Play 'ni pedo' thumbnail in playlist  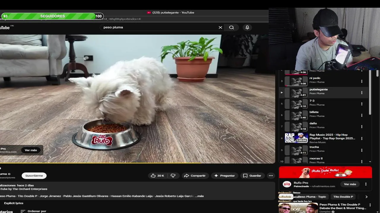296,81
